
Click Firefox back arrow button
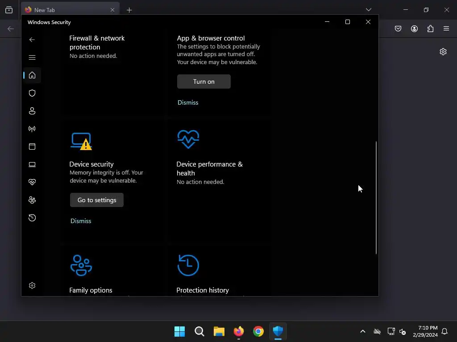(x=11, y=28)
